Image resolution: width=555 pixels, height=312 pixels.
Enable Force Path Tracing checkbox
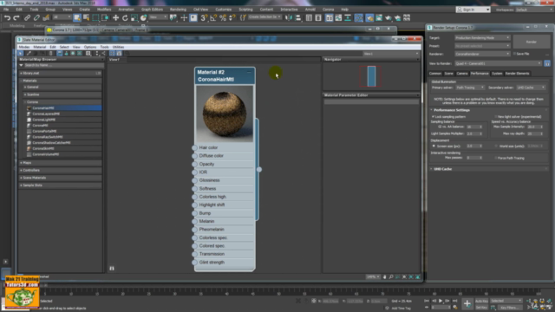[496, 158]
